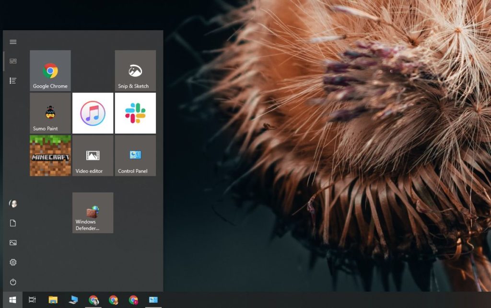Screen dimensions: 491x308
Task: Launch the Slack tile
Action: pos(135,113)
